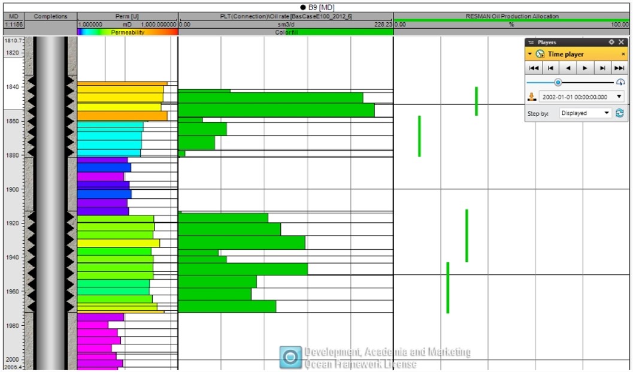This screenshot has width=633, height=372.
Task: Click the Time player clock icon
Action: pyautogui.click(x=540, y=54)
